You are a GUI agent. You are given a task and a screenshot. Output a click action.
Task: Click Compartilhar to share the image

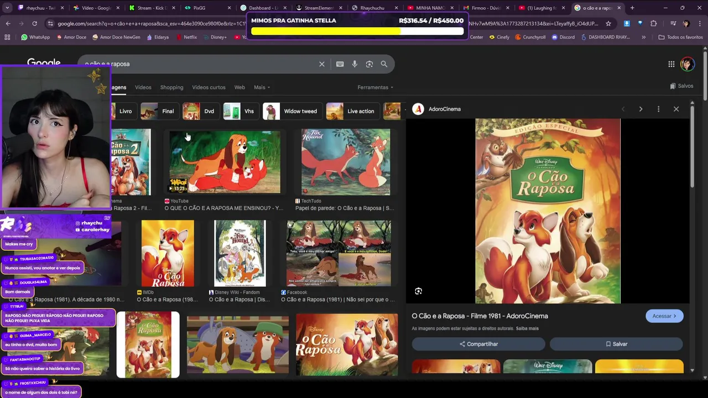[478, 344]
